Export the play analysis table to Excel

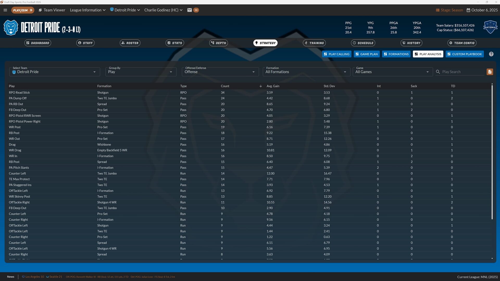tap(490, 72)
